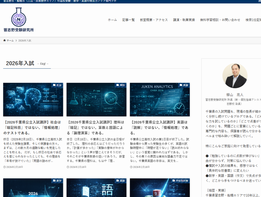
Task: Click the 社会 category folder badge
Action: (57, 85)
